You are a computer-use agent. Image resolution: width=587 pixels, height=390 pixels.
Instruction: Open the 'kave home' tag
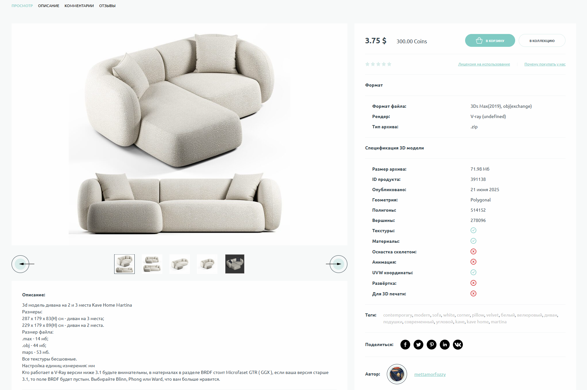(478, 322)
